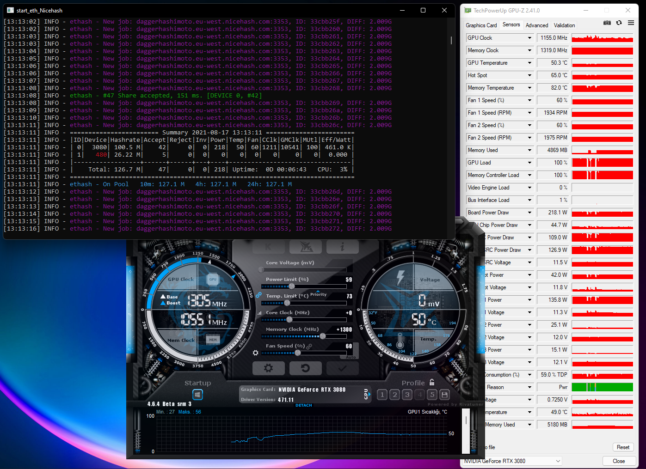Open the Kombustor stress test in Afterburner

(x=269, y=247)
